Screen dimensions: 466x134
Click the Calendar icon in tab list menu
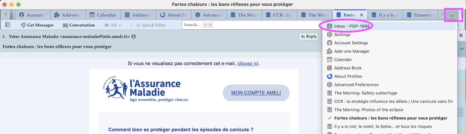point(330,60)
